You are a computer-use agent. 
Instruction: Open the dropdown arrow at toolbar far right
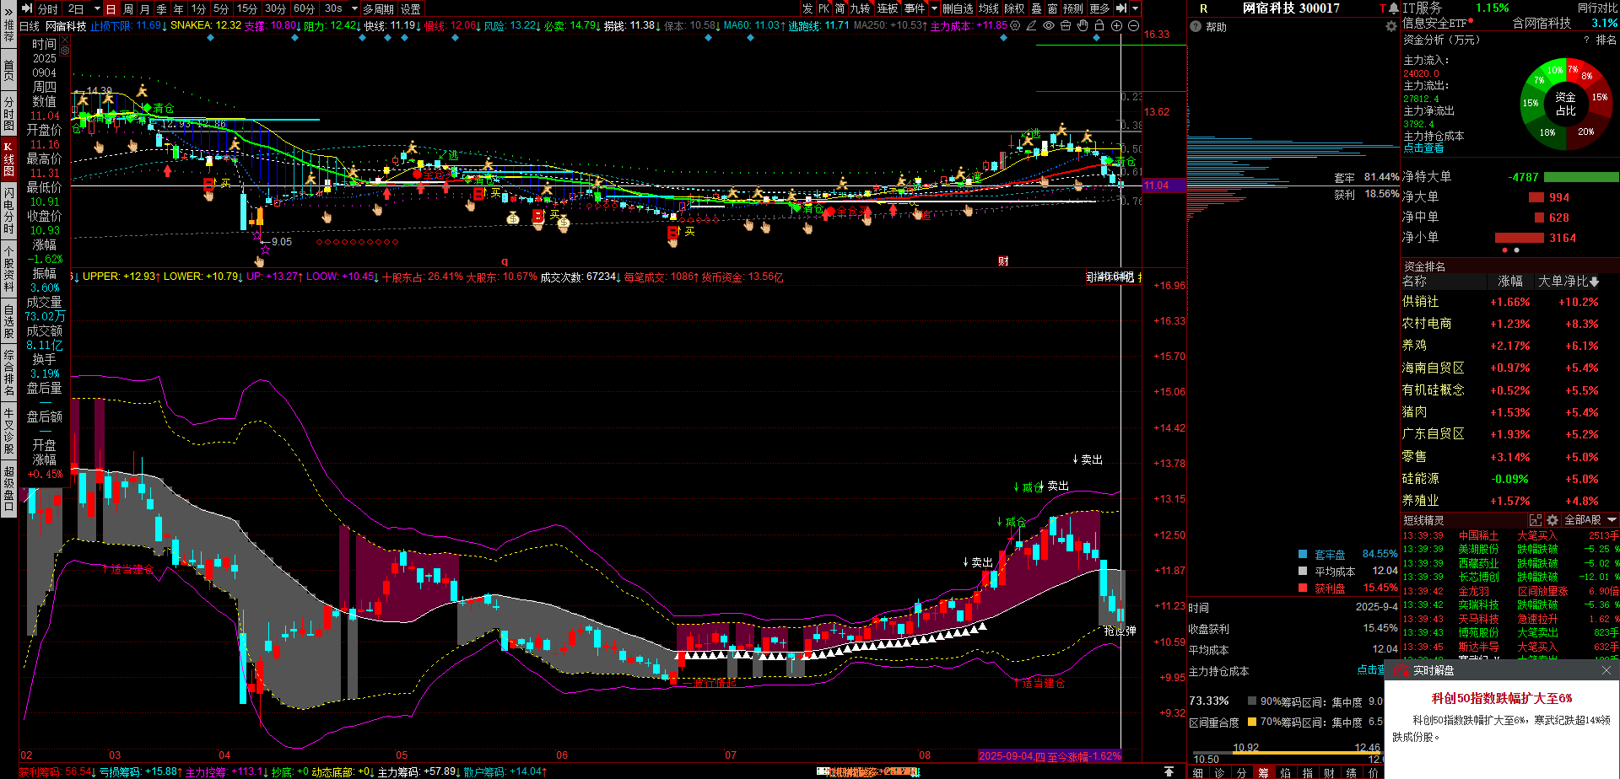(x=1135, y=8)
